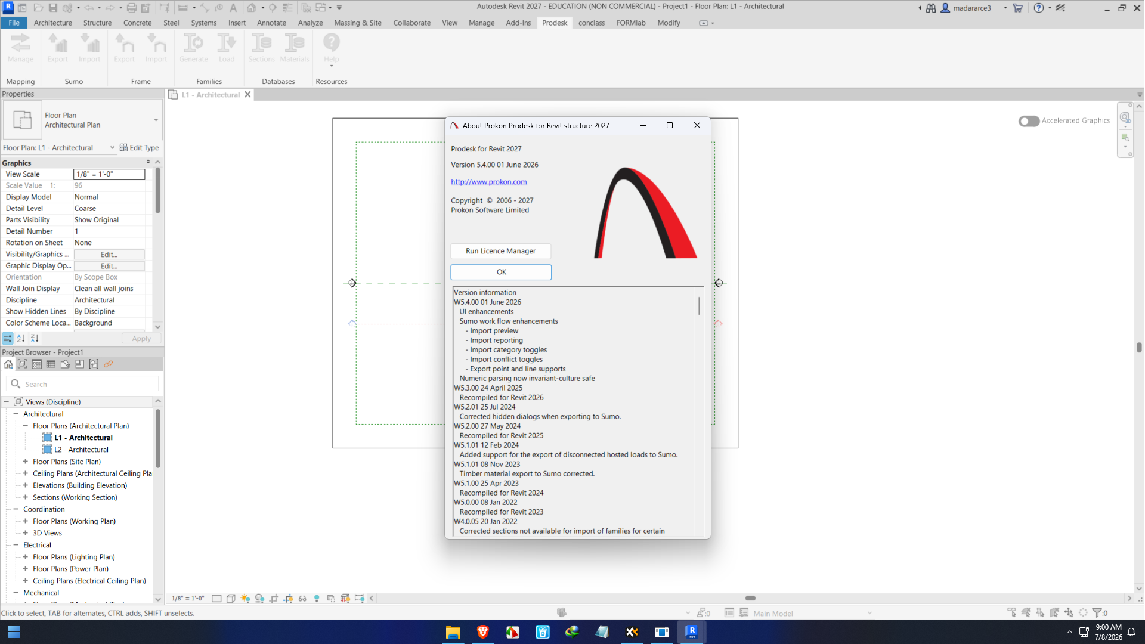This screenshot has width=1145, height=644.
Task: Click Edit button for Visibility/Graphics row
Action: 109,255
